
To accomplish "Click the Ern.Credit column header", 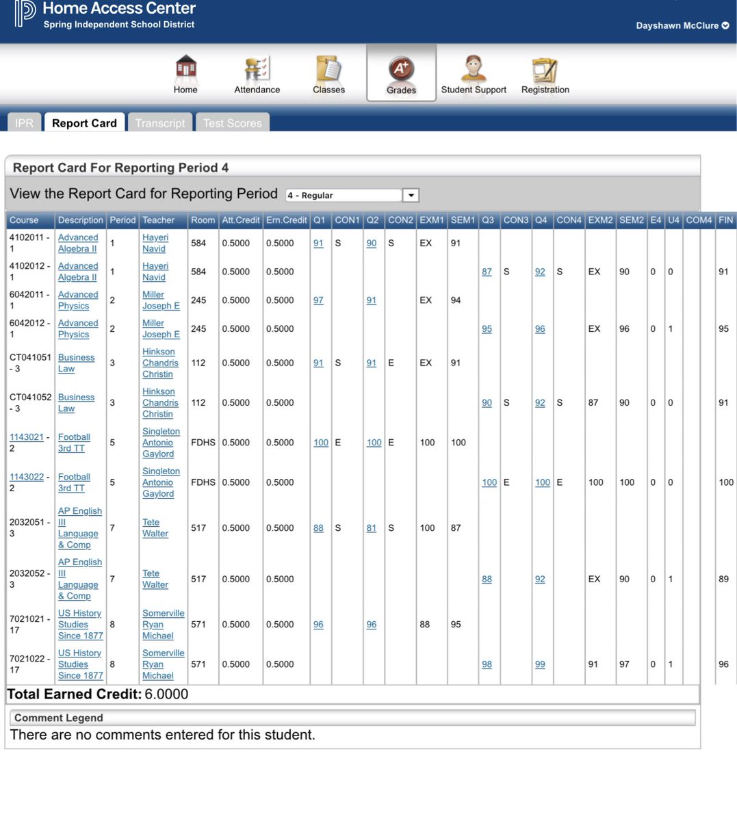I will (x=287, y=220).
